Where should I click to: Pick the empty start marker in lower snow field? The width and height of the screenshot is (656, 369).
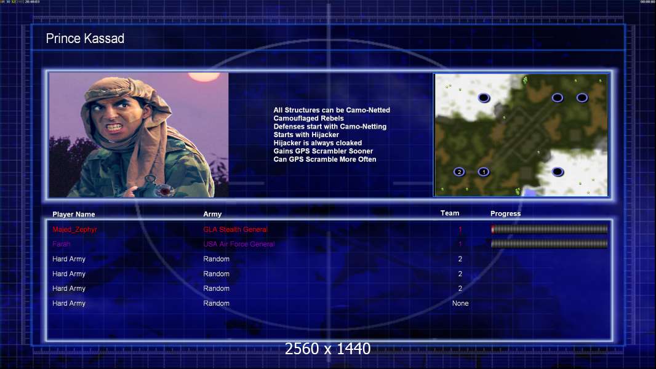[x=558, y=172]
